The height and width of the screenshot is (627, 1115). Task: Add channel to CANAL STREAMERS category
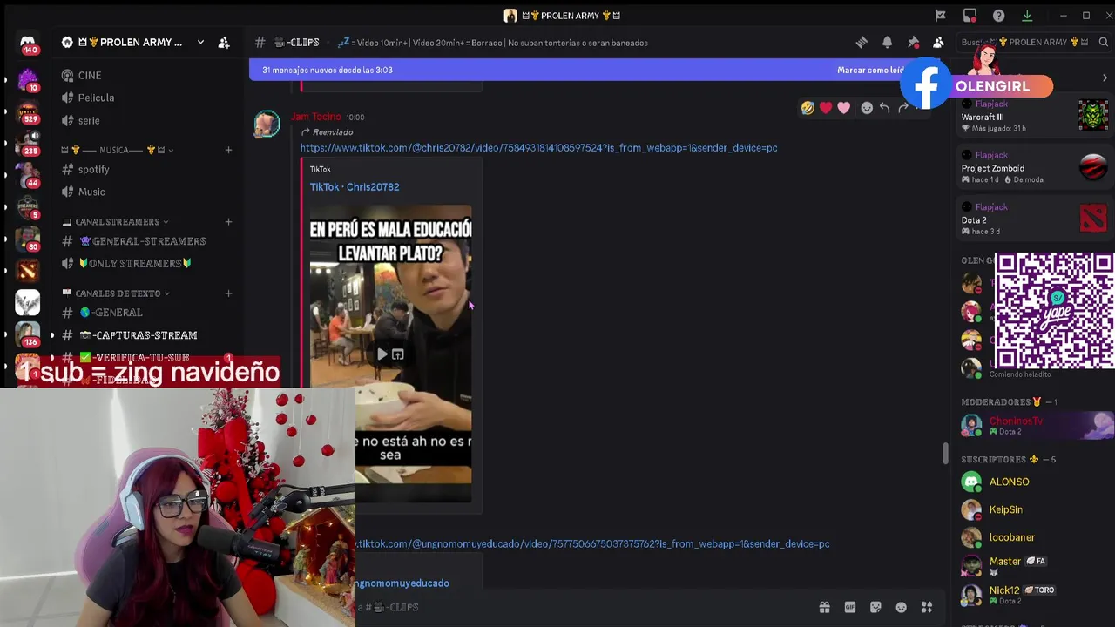pyautogui.click(x=228, y=222)
